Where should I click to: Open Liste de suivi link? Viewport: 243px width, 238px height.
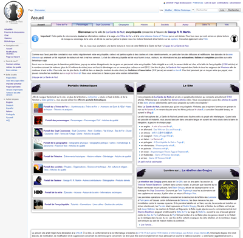coord(210,3)
